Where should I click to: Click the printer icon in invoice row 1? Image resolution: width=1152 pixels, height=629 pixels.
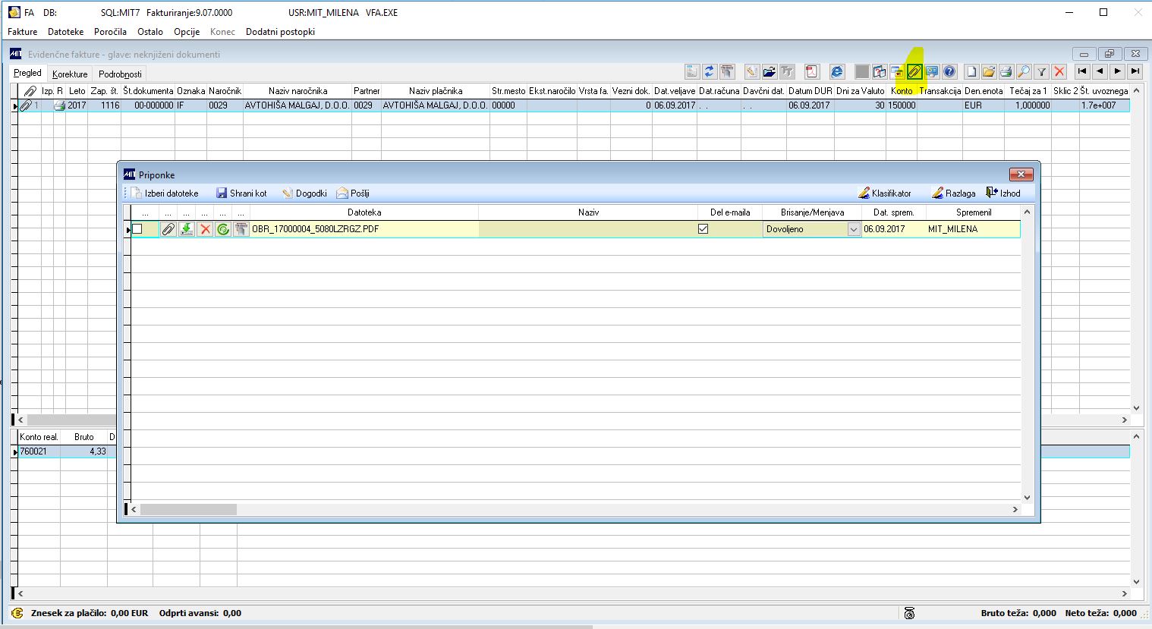[x=59, y=105]
